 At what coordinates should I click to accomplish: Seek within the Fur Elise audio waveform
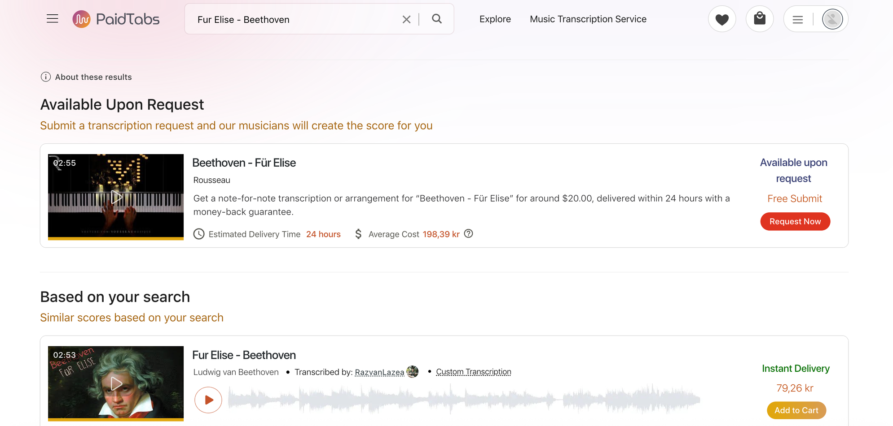click(x=464, y=399)
